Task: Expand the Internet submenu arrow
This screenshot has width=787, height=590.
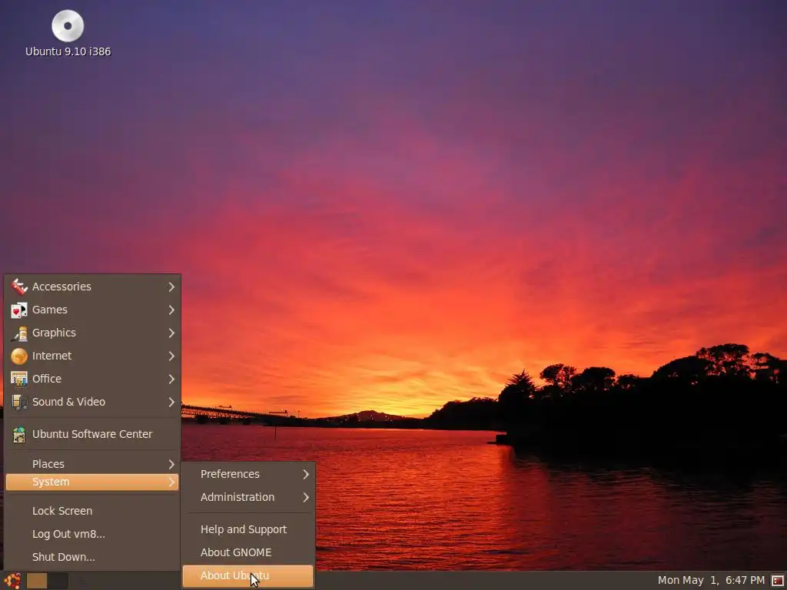Action: point(171,356)
